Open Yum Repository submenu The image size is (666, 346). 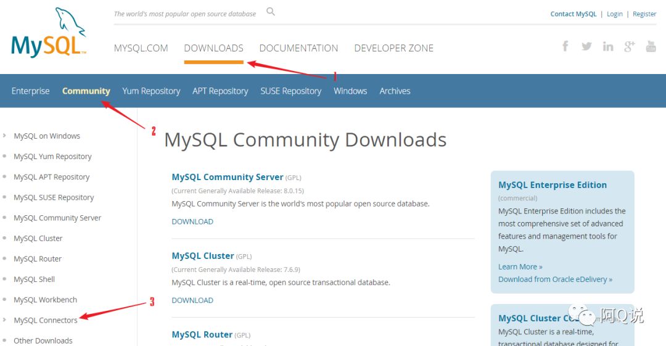coord(151,91)
